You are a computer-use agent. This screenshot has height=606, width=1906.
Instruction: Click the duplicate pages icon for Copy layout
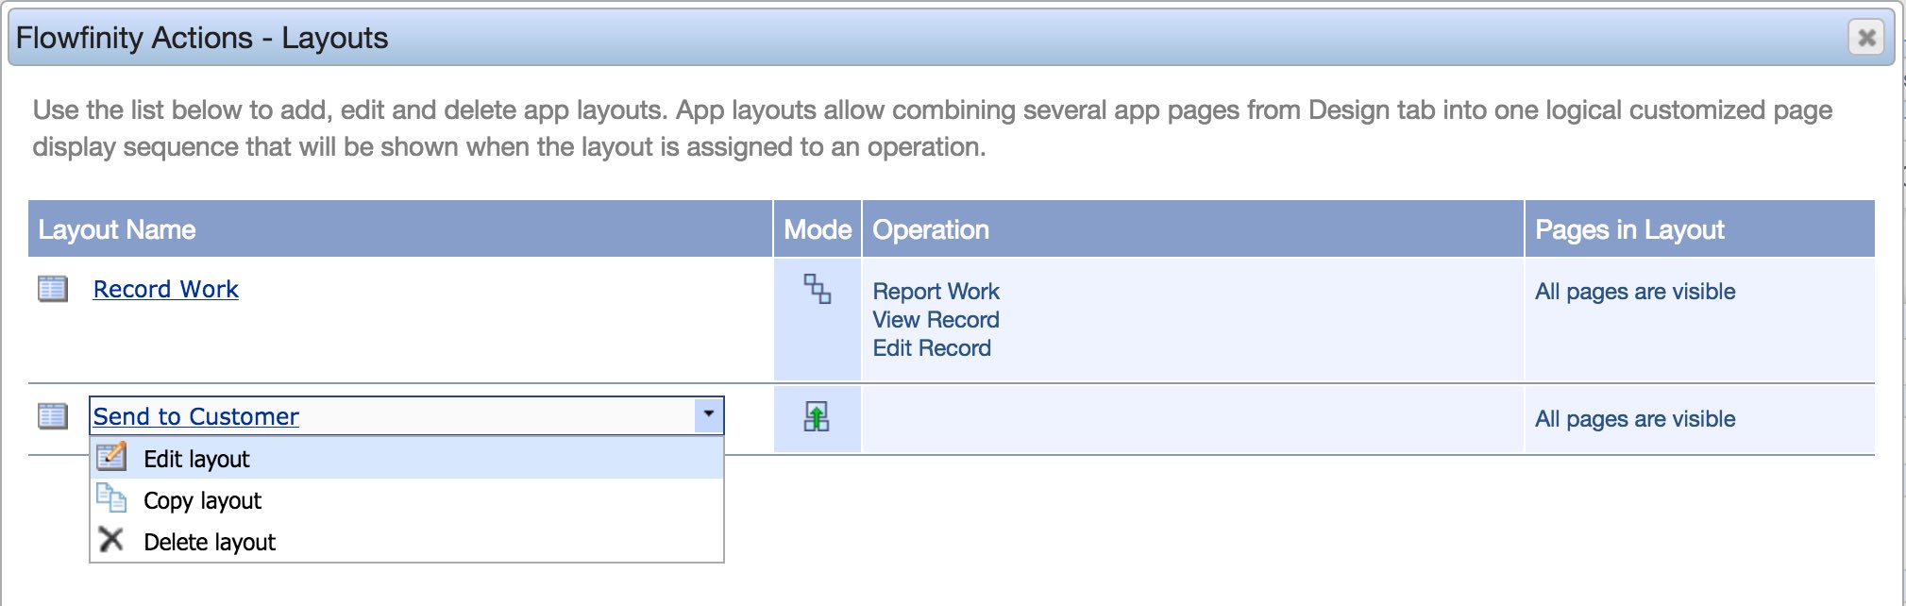click(x=111, y=498)
